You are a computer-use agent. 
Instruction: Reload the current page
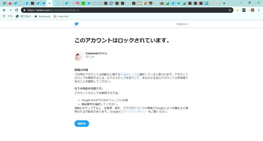tap(16, 10)
